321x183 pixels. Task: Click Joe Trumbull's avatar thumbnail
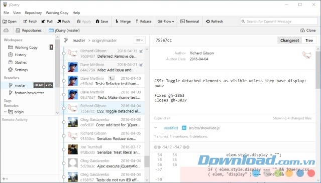[73, 149]
